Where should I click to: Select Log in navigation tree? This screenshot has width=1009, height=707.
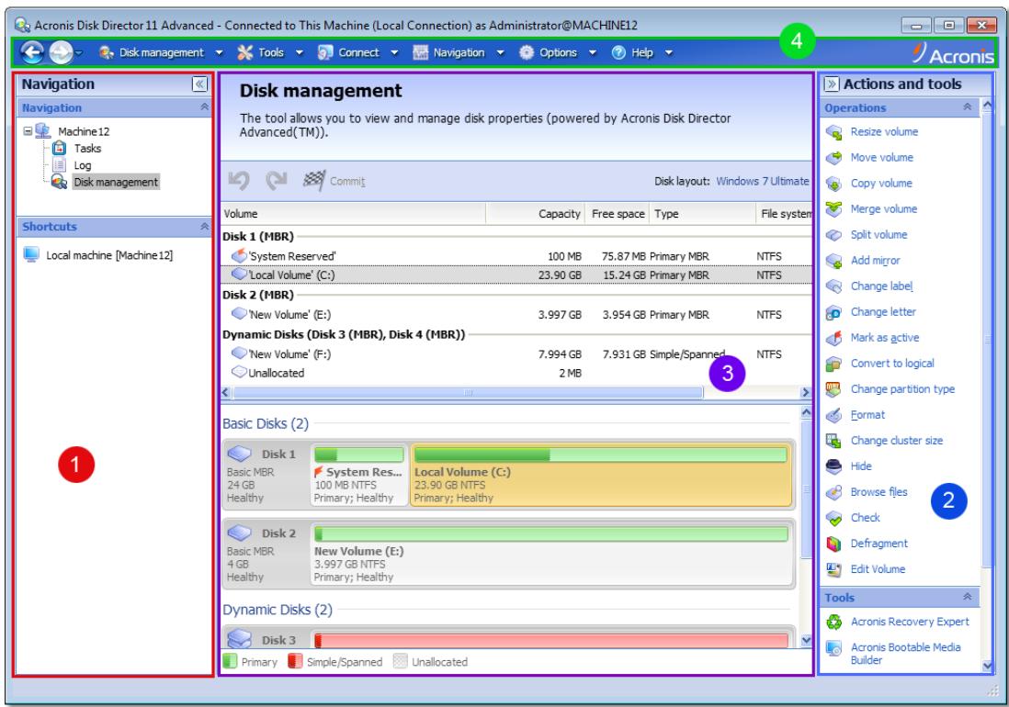83,165
